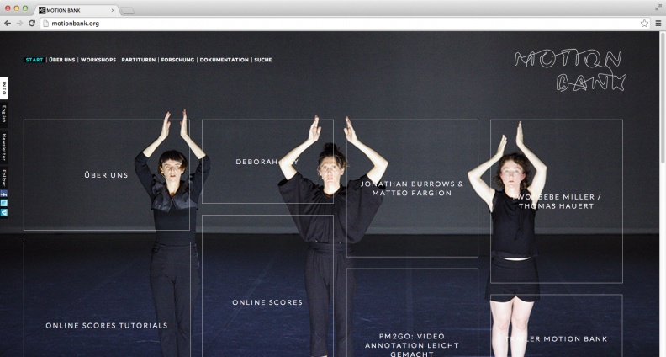This screenshot has width=666, height=357.
Task: Close the Motion Bank browser tab
Action: 114,9
